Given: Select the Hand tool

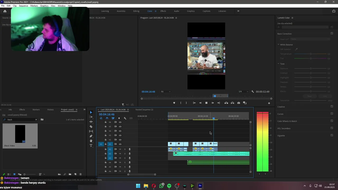Looking at the screenshot, I should [x=91, y=141].
